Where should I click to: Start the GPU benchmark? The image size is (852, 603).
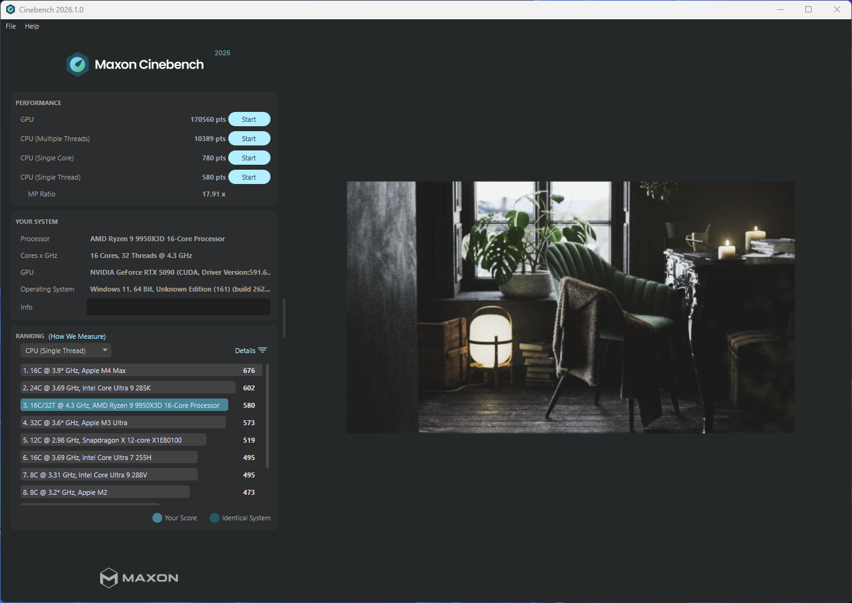tap(249, 119)
